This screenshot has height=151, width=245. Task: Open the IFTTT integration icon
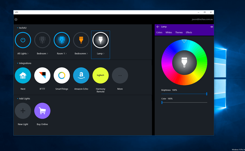point(42,75)
